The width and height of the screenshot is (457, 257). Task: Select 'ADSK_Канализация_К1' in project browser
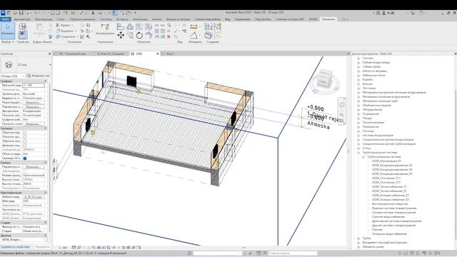click(x=386, y=161)
